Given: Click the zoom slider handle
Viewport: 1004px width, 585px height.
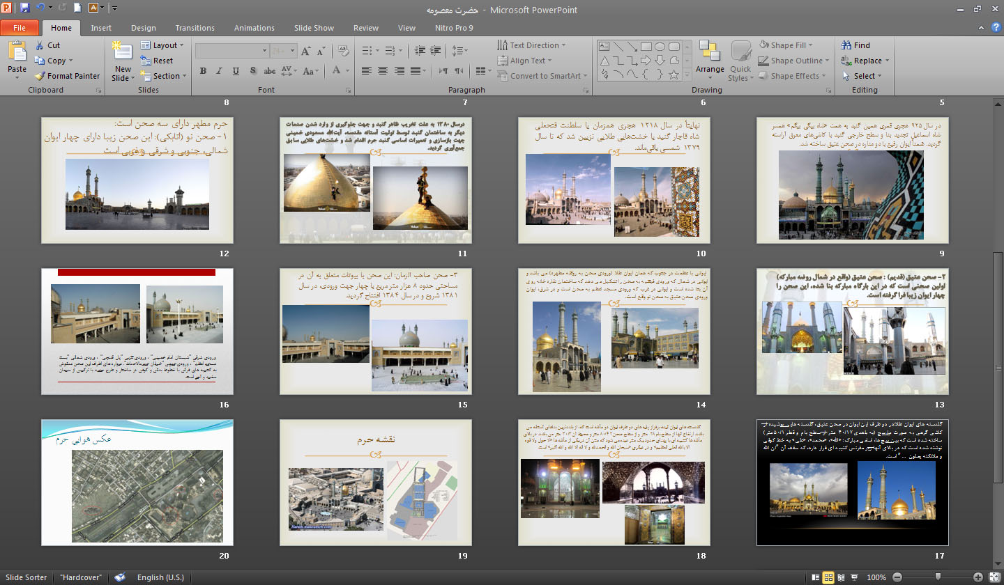Looking at the screenshot, I should coord(938,577).
